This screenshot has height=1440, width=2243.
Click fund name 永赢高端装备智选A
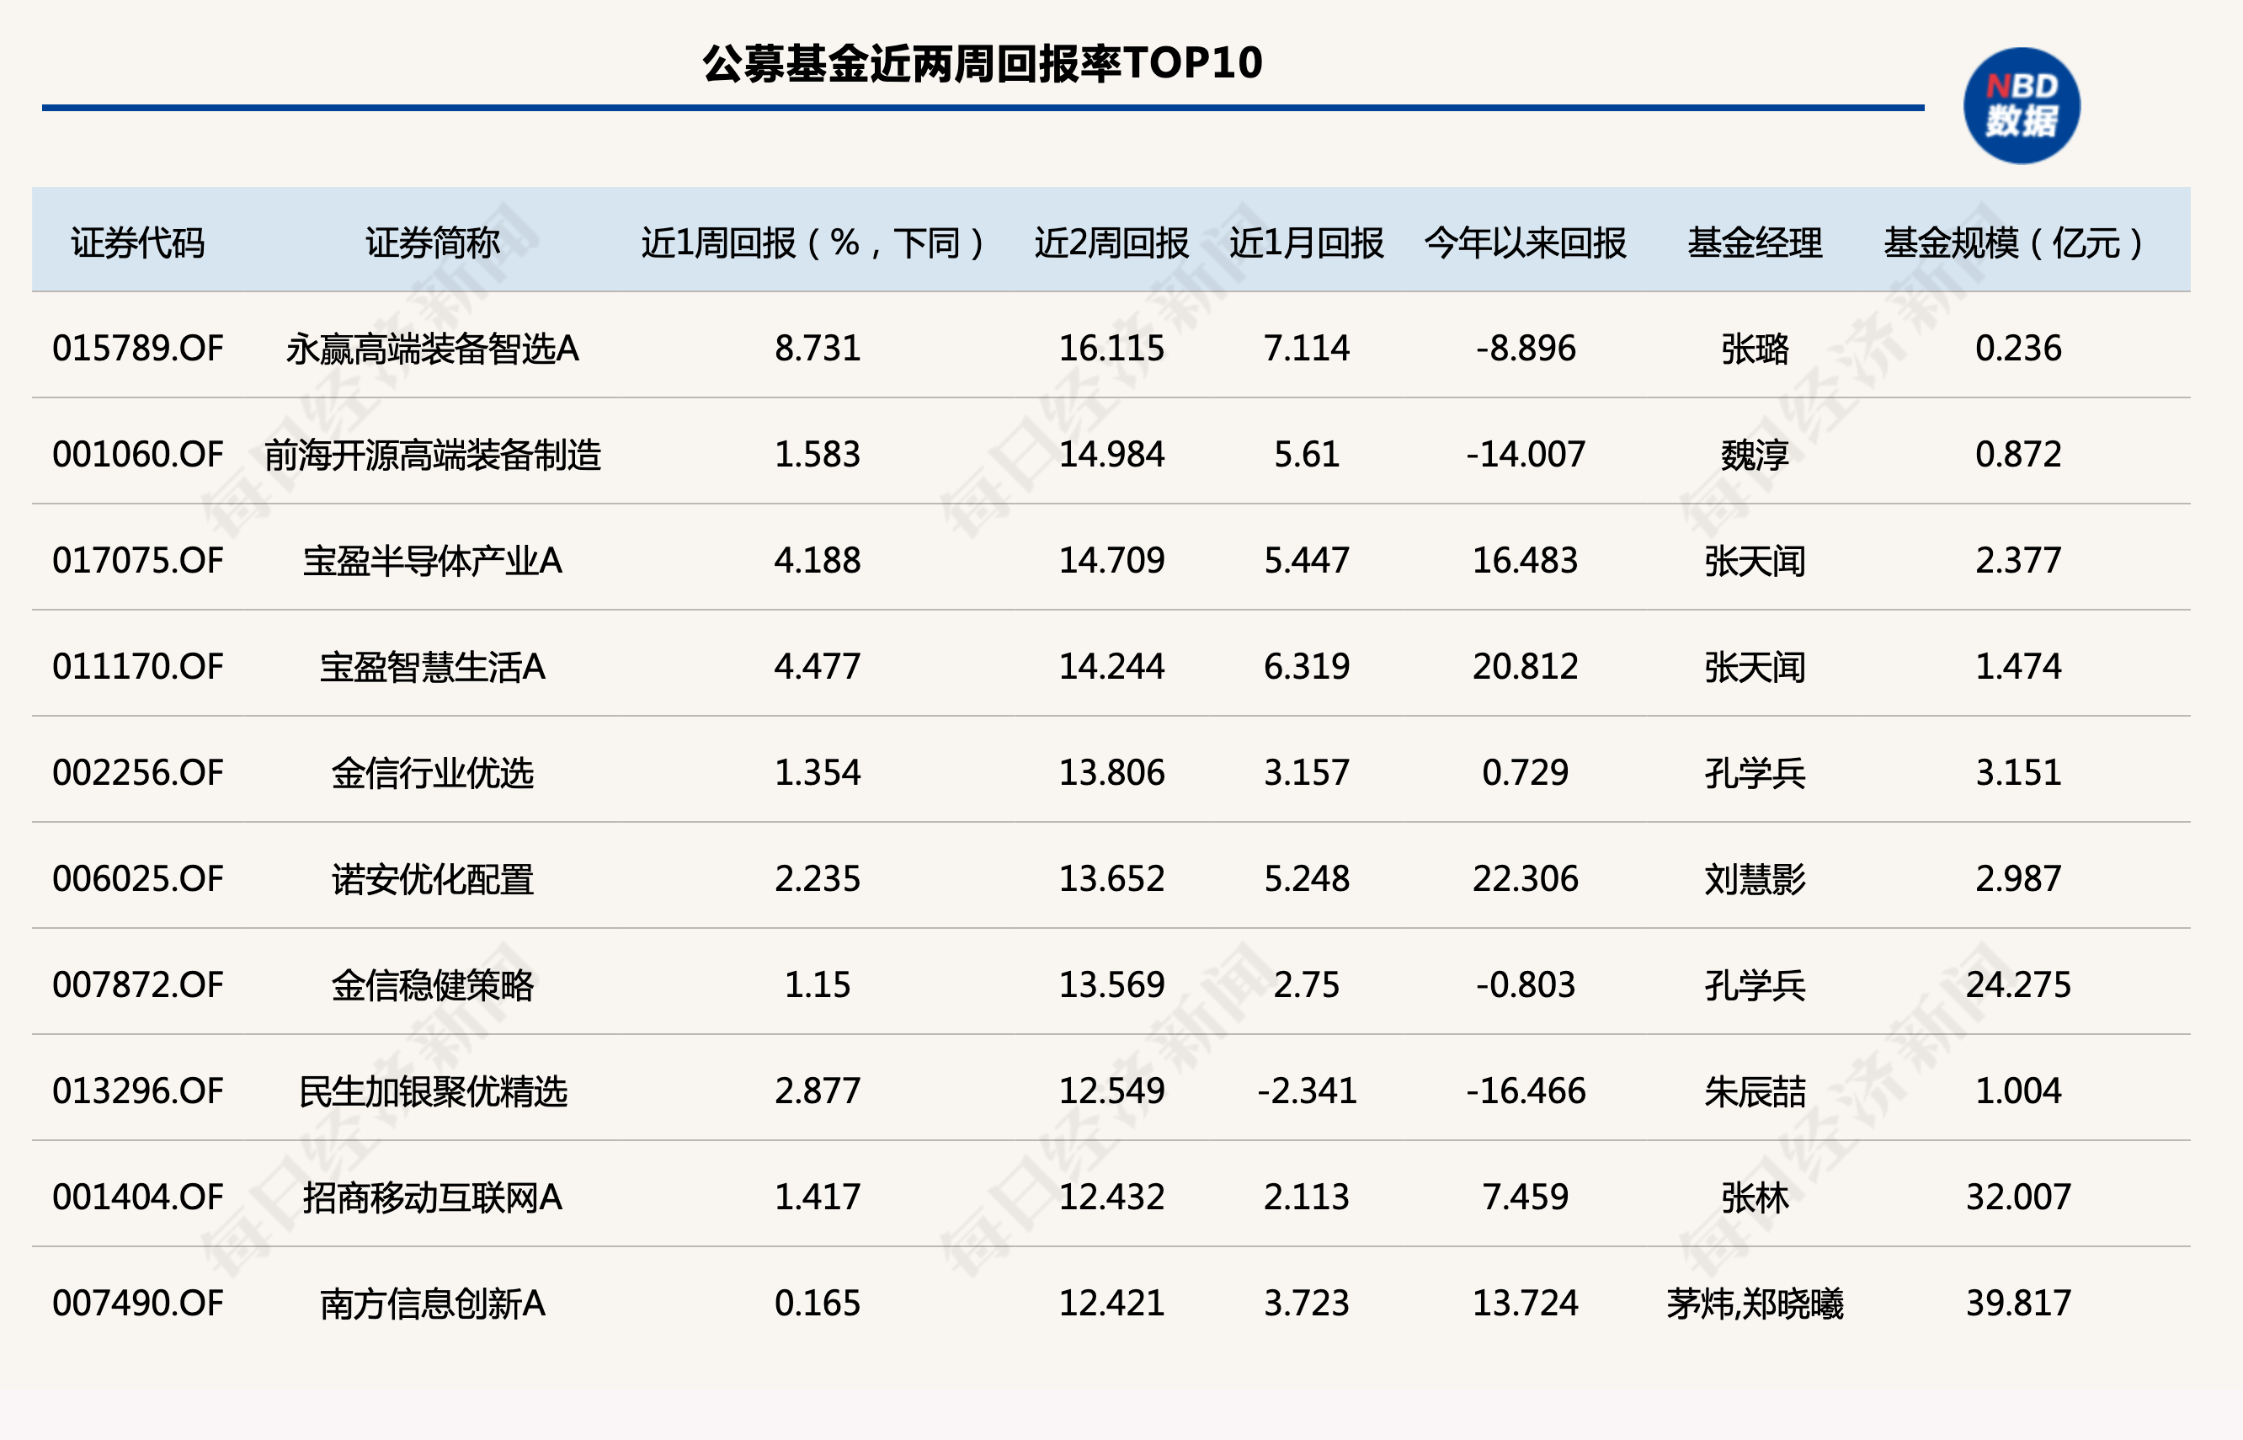pos(432,349)
